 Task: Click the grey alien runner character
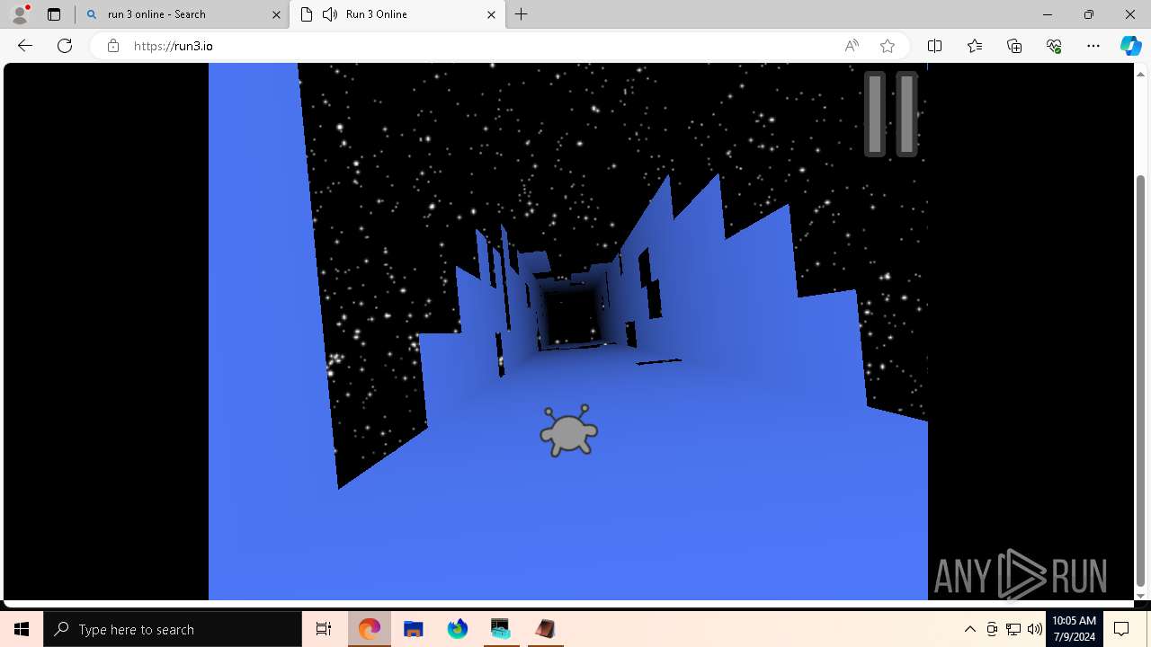coord(569,431)
